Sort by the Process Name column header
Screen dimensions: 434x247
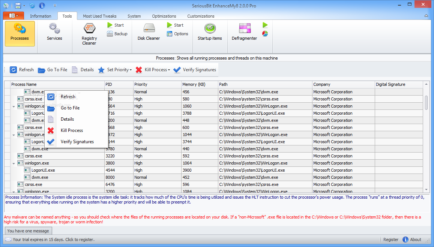click(x=57, y=84)
